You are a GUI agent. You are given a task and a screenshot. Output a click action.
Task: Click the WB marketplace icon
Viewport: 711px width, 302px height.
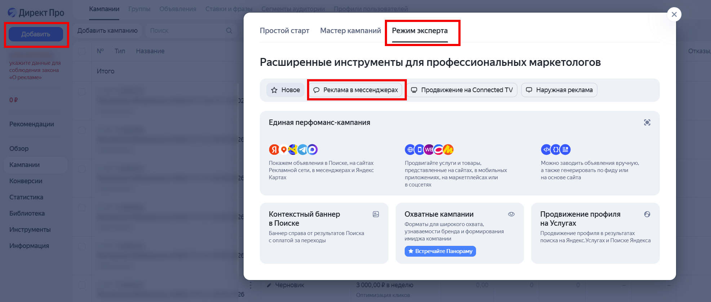(429, 149)
